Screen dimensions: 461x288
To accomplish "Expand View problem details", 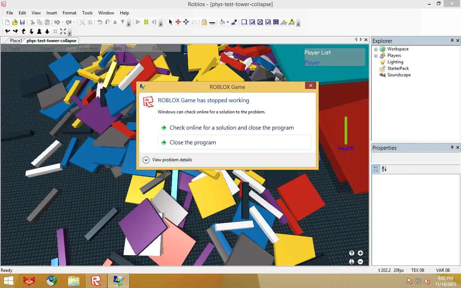I will 167,160.
